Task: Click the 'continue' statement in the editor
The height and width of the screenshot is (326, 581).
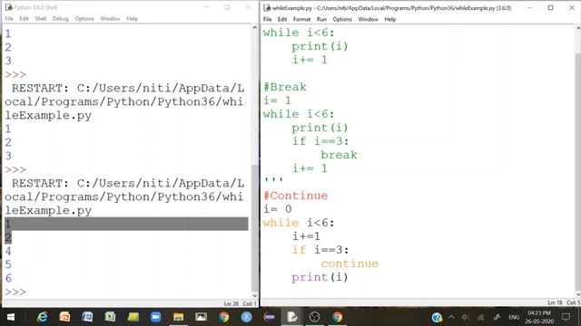Action: 350,264
